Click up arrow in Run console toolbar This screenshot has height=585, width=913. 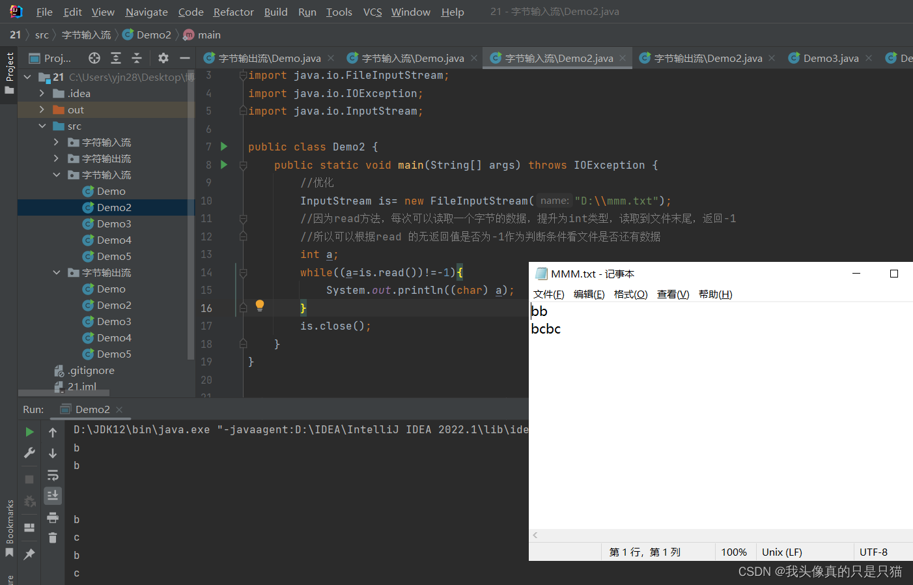click(53, 432)
